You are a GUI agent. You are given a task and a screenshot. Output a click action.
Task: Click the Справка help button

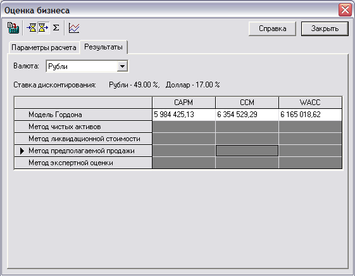(x=272, y=28)
